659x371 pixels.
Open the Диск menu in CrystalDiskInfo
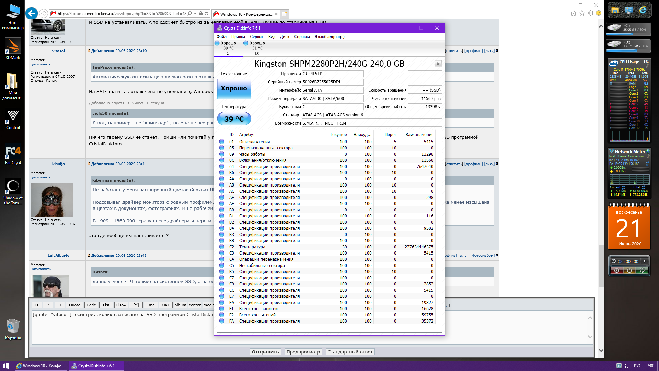(284, 37)
